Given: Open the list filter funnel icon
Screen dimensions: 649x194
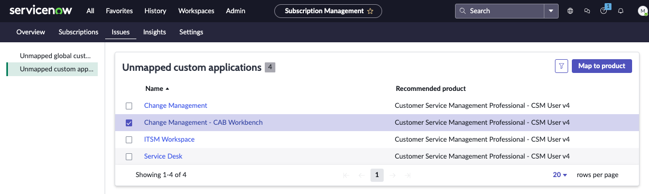Looking at the screenshot, I should pos(561,66).
